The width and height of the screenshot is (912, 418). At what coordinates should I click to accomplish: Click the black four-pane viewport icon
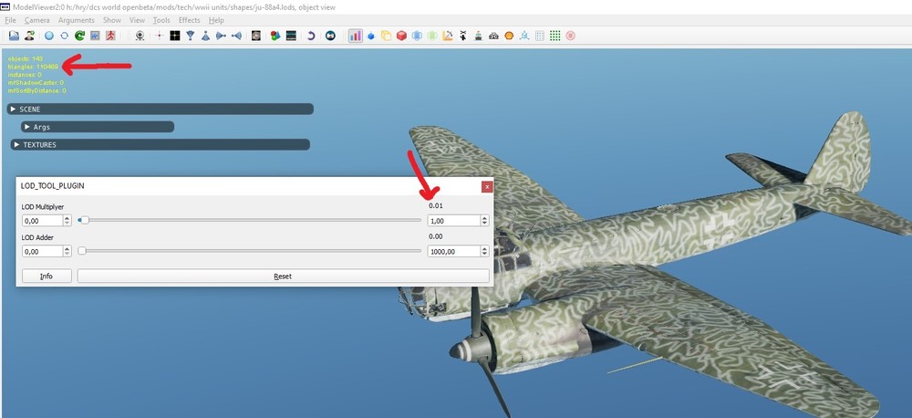point(174,36)
